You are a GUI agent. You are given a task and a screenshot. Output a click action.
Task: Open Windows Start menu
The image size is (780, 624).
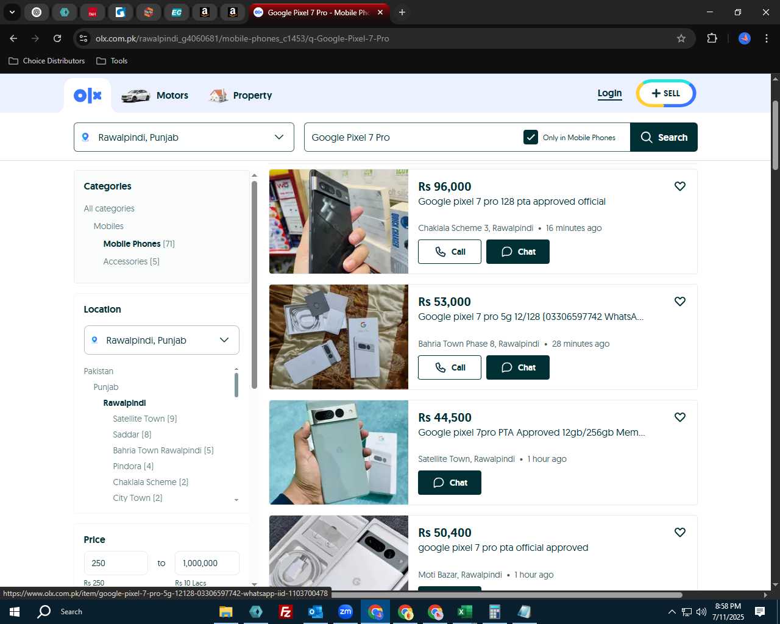[x=15, y=612]
